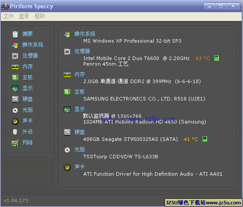The image size is (243, 207).
Task: Click 488GB Seagate ST9500325AS (SATA) text
Action: pos(130,139)
